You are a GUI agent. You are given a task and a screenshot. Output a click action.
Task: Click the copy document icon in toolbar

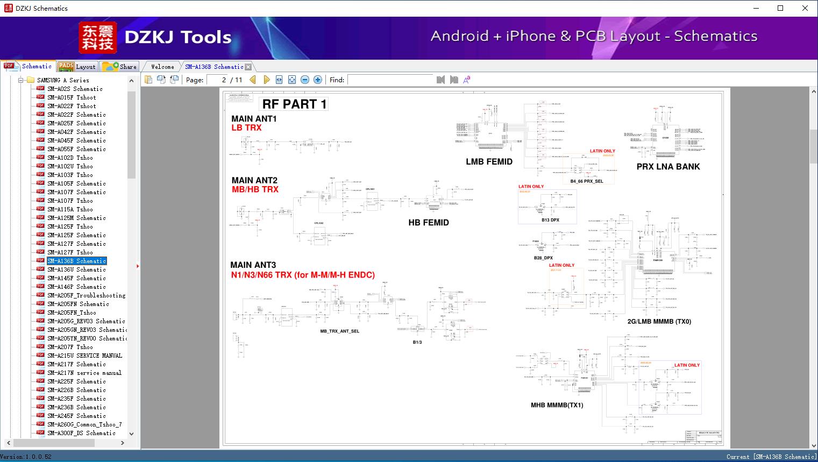(148, 80)
